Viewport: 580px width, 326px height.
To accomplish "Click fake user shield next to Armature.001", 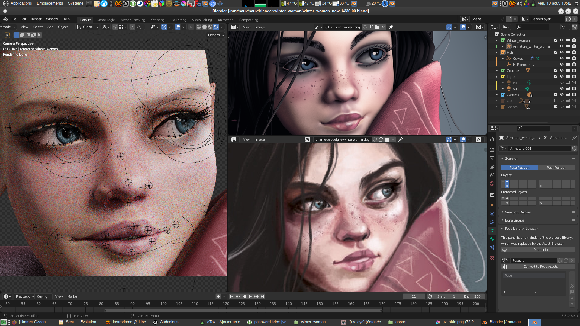I will (574, 149).
